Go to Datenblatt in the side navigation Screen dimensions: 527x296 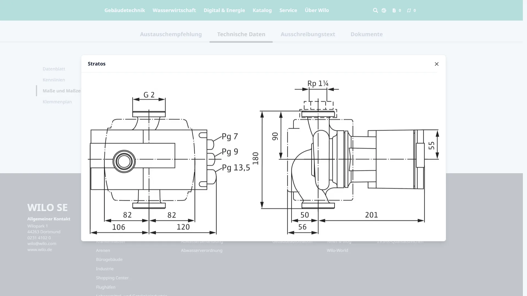(54, 69)
